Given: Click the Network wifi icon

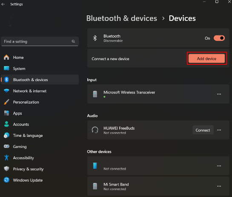Looking at the screenshot, I should (x=6, y=91).
